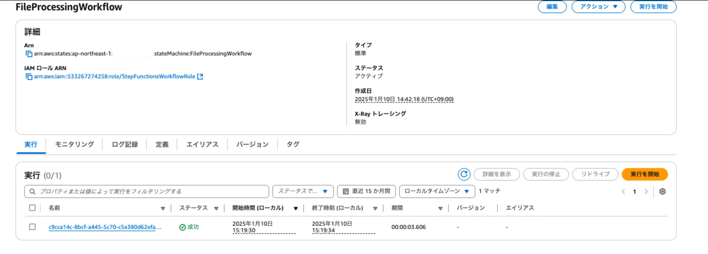Sort by ステータス column arrow

pos(216,208)
